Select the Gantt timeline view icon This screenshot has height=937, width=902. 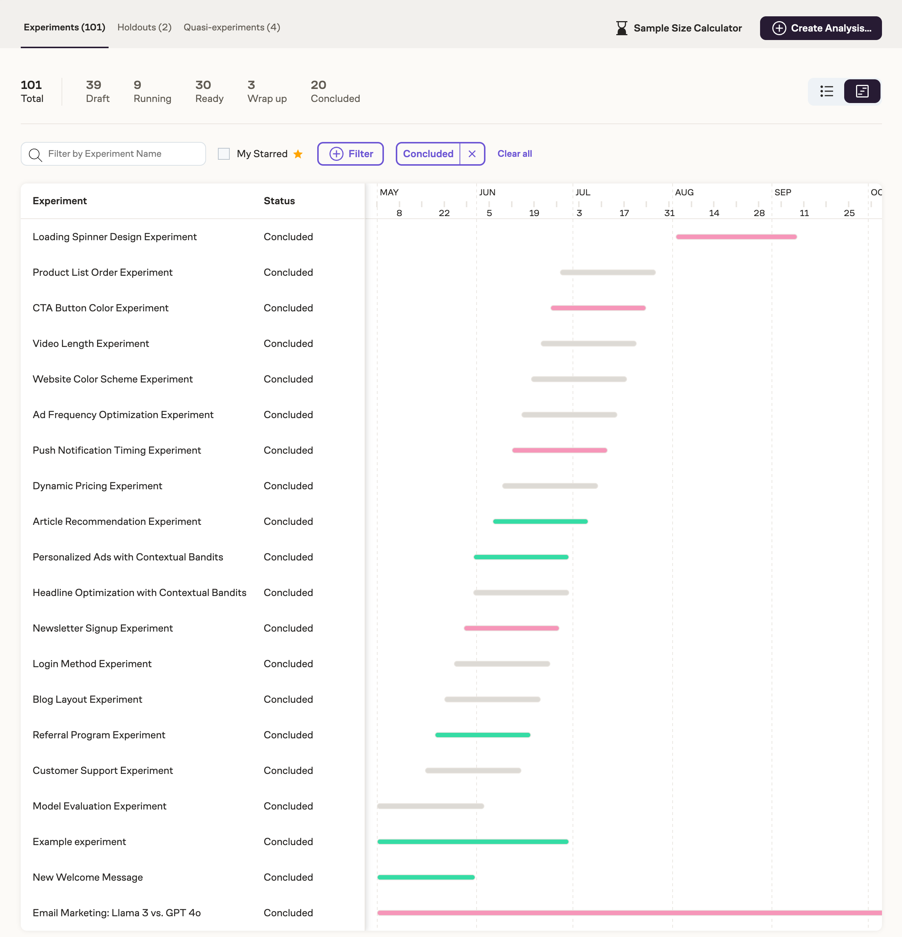pyautogui.click(x=863, y=91)
